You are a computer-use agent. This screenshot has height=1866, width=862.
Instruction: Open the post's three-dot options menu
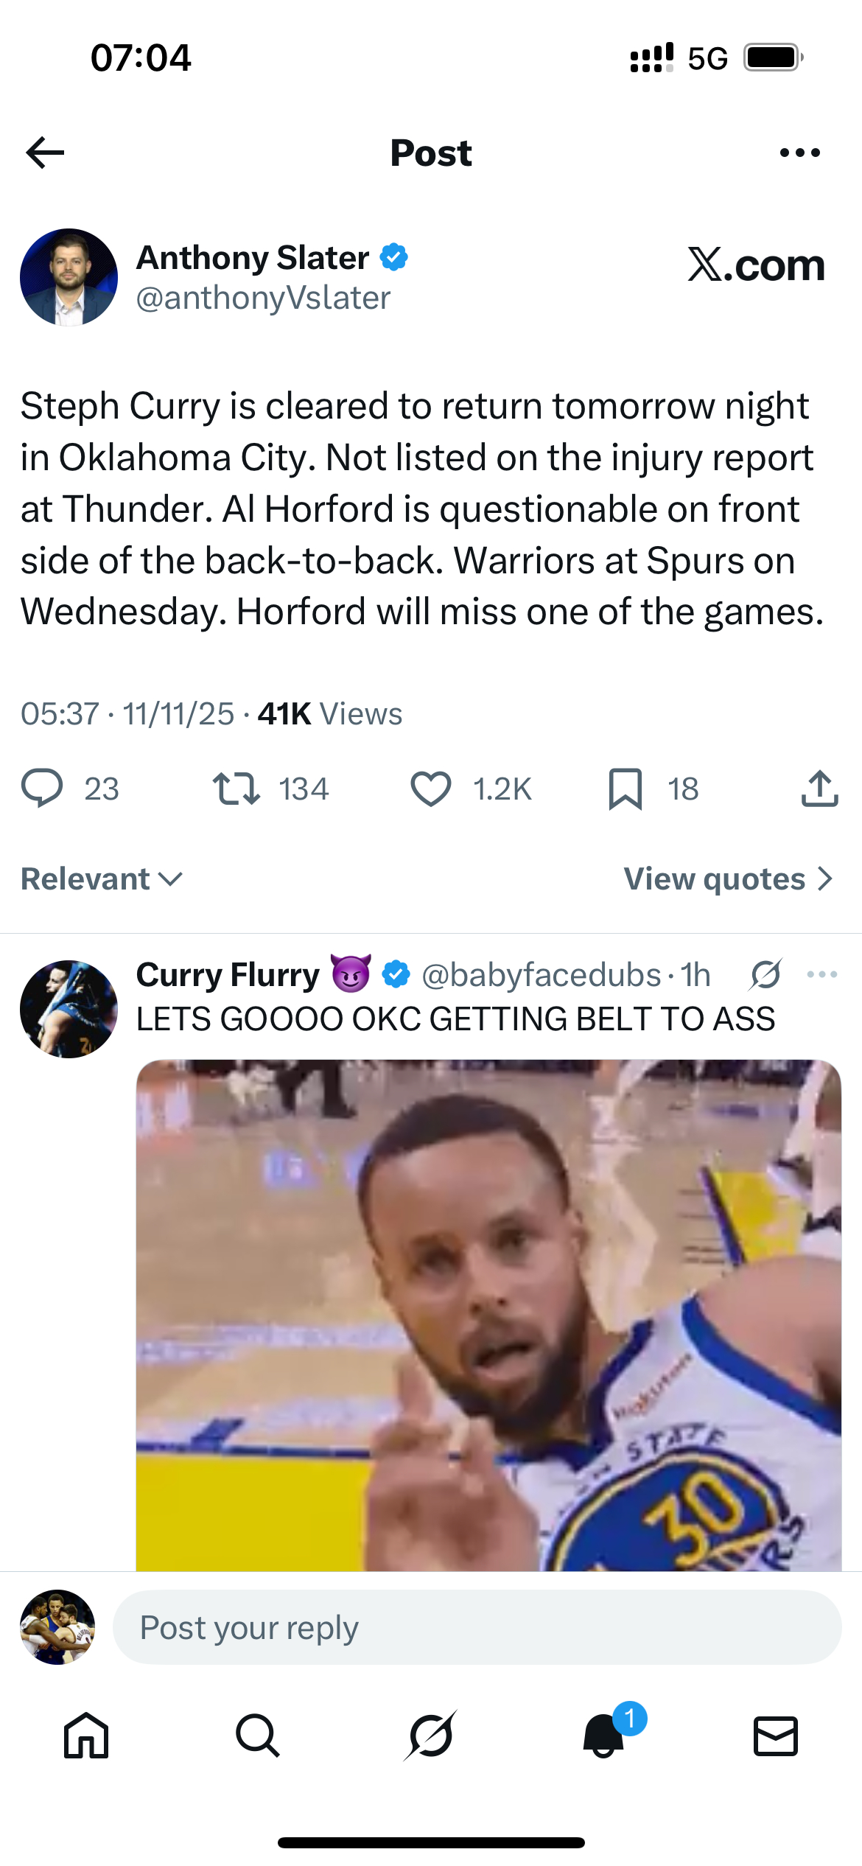tap(799, 153)
